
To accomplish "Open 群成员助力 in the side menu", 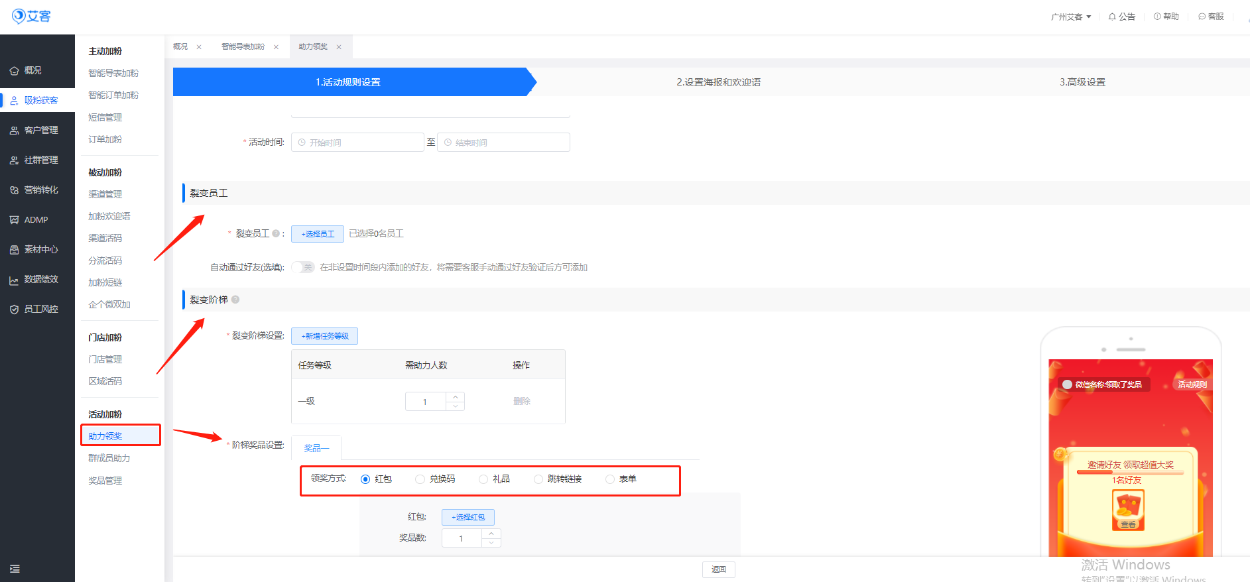I will click(109, 458).
